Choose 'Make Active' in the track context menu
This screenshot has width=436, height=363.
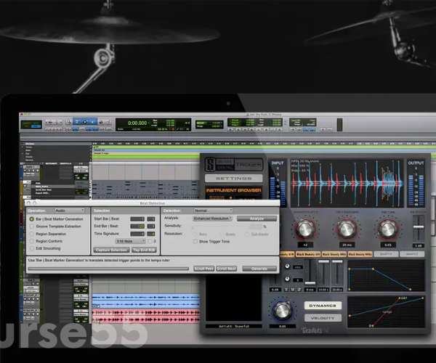pyautogui.click(x=41, y=187)
